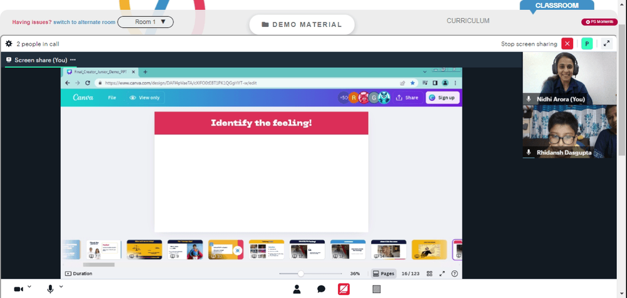Image resolution: width=627 pixels, height=298 pixels.
Task: Open microphone options chevron
Action: 61,287
